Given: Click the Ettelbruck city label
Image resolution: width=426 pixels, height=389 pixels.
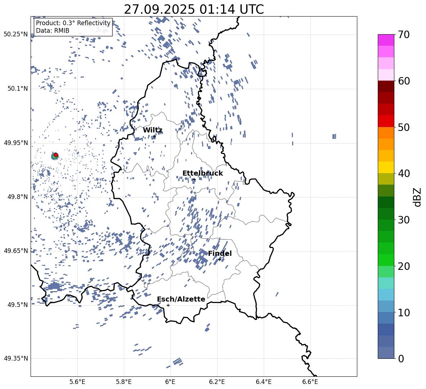Looking at the screenshot, I should click(203, 173).
